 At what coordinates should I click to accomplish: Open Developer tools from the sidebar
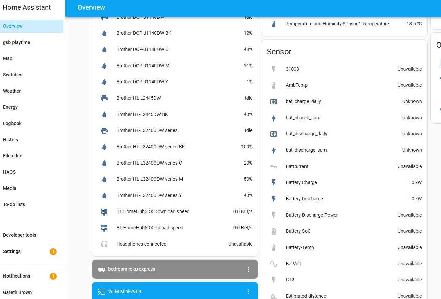point(20,235)
